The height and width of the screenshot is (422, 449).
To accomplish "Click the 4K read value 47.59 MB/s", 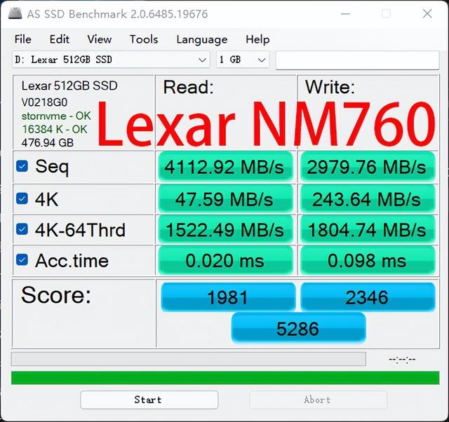I will pyautogui.click(x=225, y=199).
